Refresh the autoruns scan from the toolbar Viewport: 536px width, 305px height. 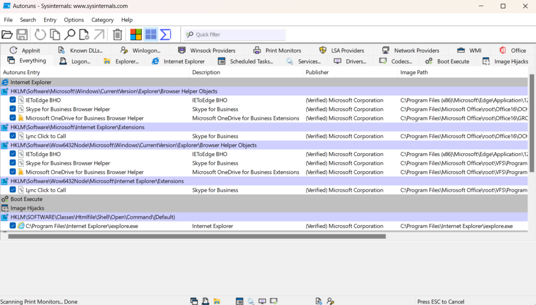pyautogui.click(x=40, y=34)
